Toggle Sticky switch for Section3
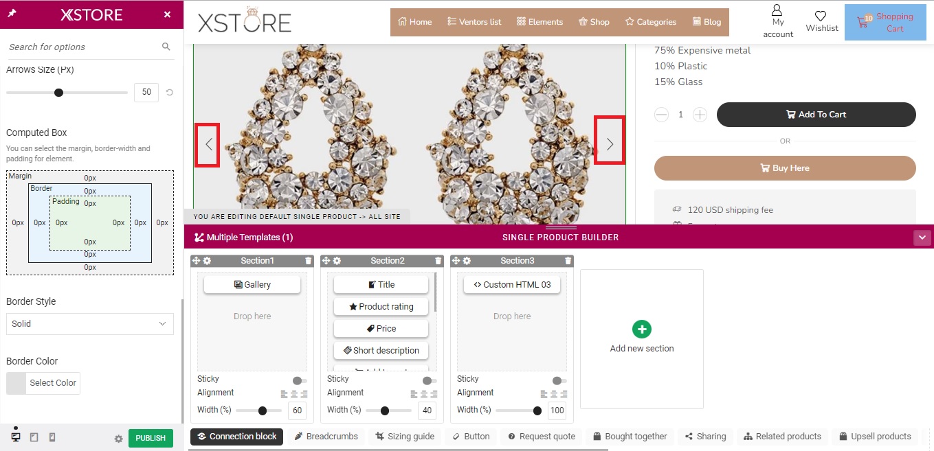 pyautogui.click(x=559, y=380)
